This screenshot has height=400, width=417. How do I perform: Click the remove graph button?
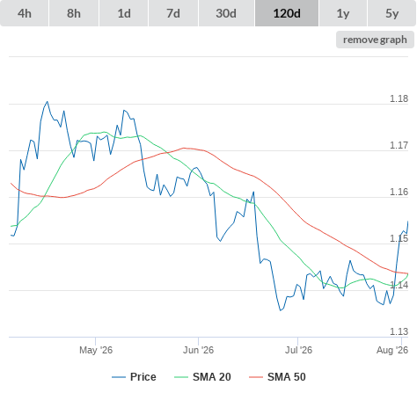pyautogui.click(x=375, y=40)
